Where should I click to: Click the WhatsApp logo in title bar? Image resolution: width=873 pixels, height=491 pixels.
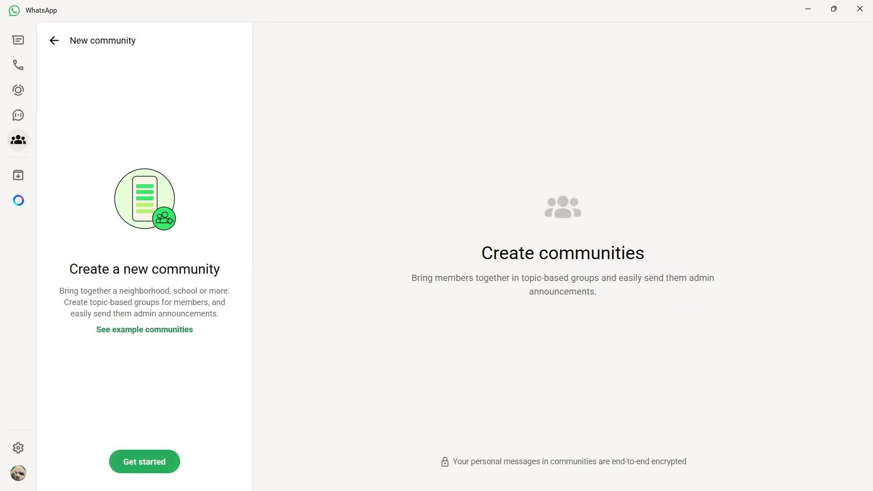tap(14, 10)
